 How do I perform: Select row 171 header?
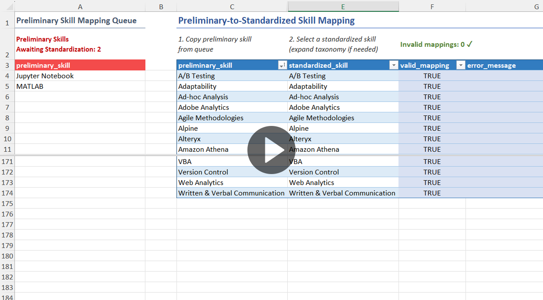click(7, 161)
